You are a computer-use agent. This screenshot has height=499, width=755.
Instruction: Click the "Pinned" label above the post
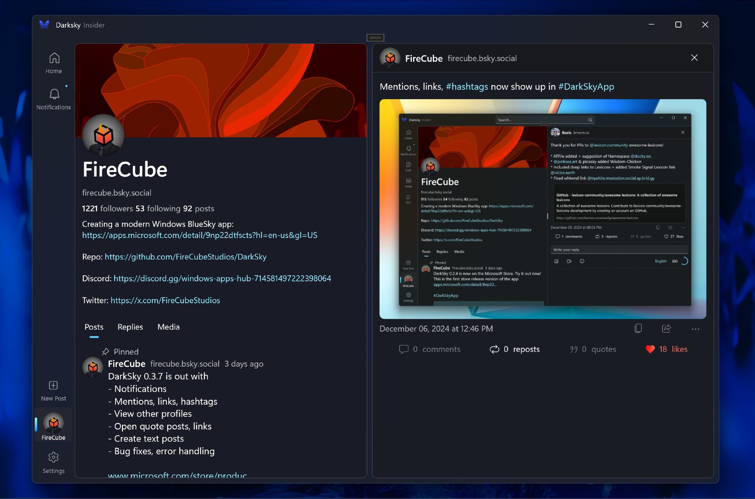pyautogui.click(x=126, y=352)
